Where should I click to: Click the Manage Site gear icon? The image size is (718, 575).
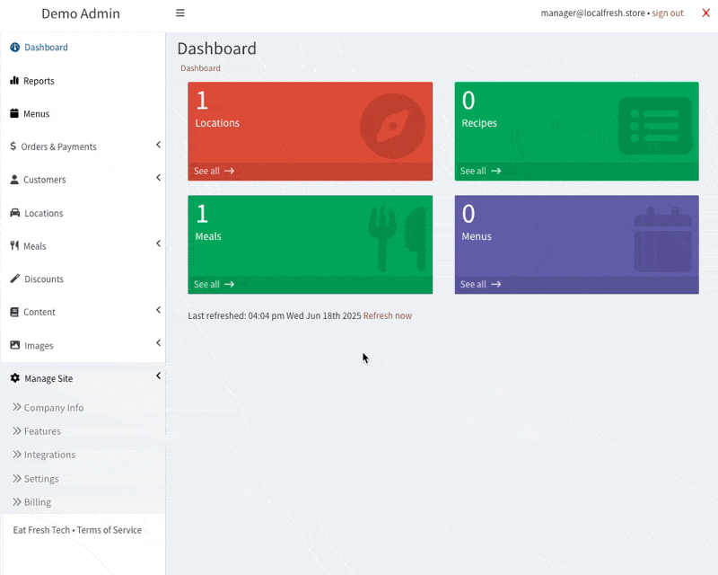15,378
